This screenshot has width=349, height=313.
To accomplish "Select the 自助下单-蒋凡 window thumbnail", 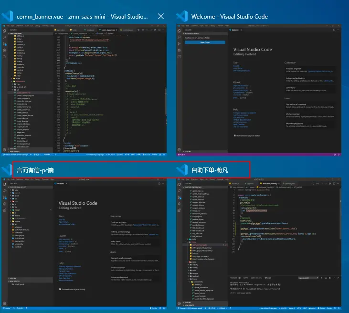I will 259,244.
